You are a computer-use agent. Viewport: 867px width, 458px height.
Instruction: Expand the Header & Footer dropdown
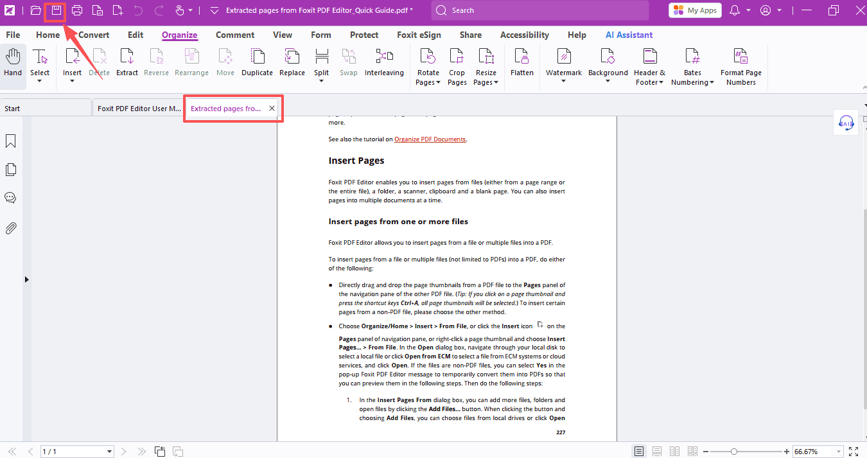point(661,82)
